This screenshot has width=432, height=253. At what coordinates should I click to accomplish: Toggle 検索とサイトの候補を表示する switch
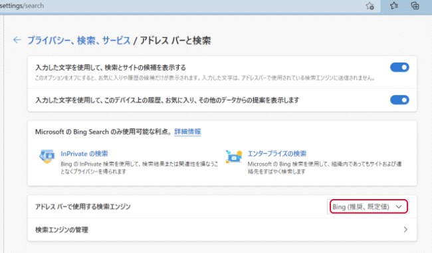click(399, 67)
